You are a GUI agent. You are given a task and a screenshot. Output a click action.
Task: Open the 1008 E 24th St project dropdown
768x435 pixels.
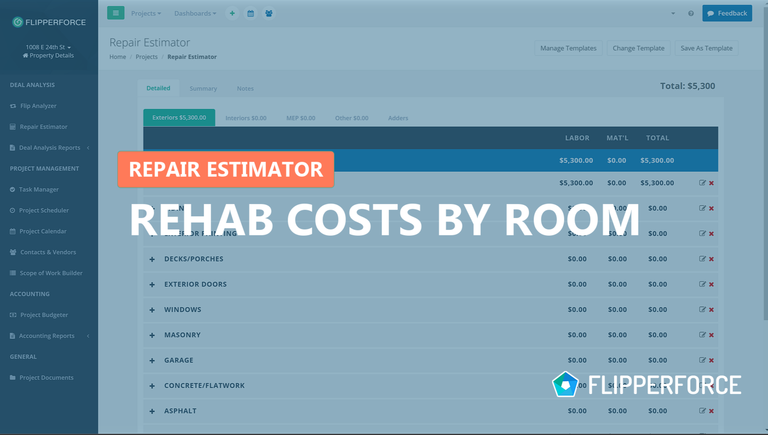[48, 47]
